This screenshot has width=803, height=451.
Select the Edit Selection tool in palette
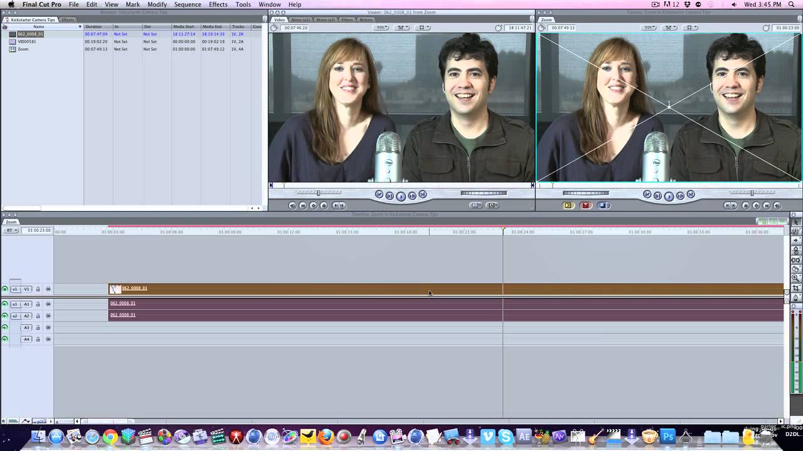click(796, 231)
